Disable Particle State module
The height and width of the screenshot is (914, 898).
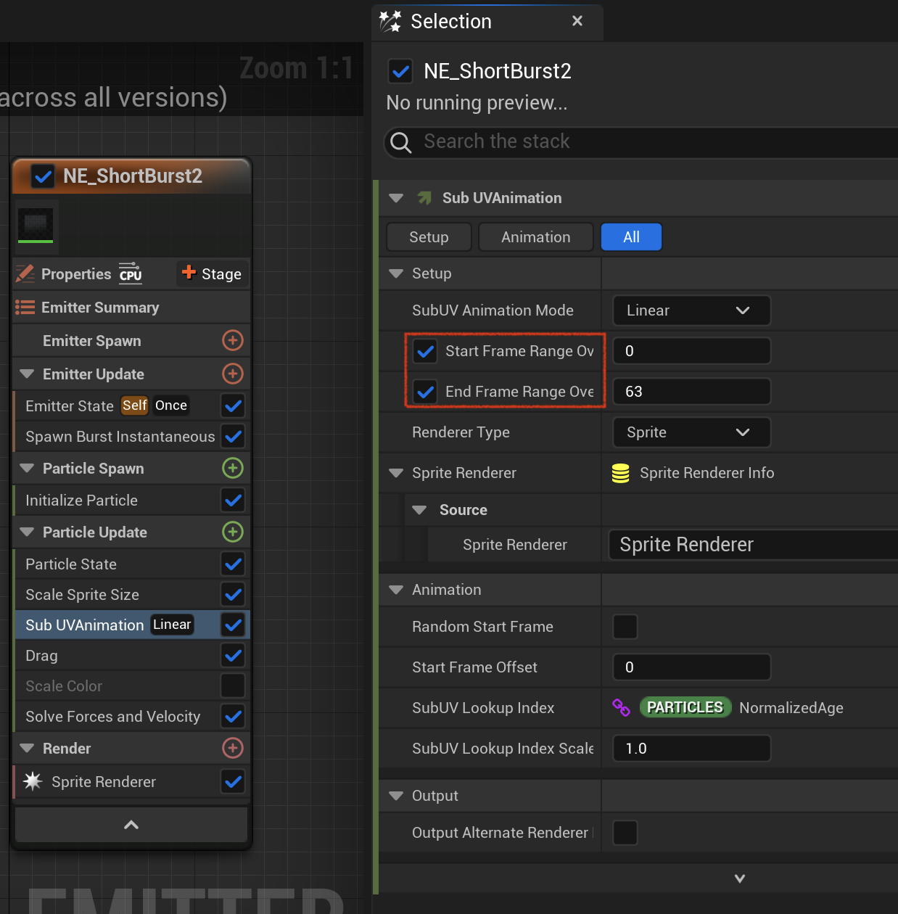(233, 564)
